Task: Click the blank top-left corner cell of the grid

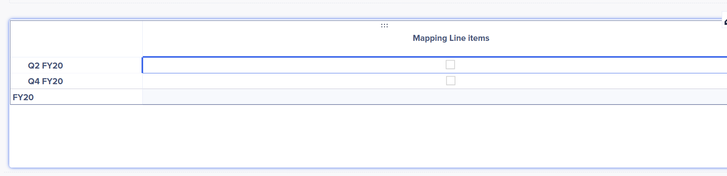Action: pyautogui.click(x=76, y=39)
